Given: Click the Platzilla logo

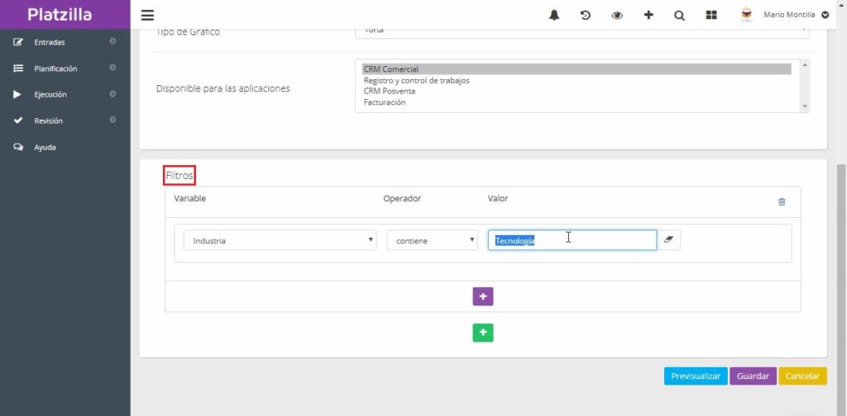Looking at the screenshot, I should pyautogui.click(x=60, y=15).
